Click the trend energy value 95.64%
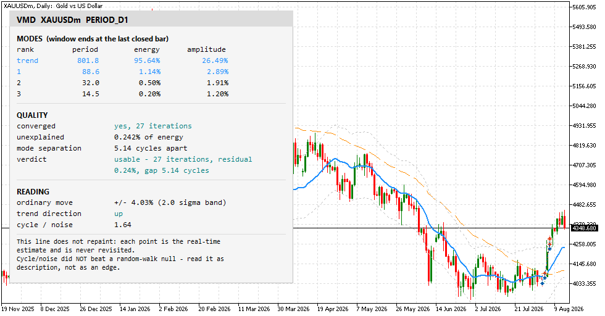This screenshot has width=605, height=316. tap(147, 60)
